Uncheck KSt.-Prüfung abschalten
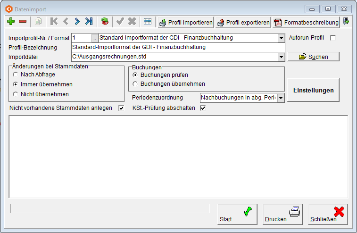The image size is (357, 233). click(203, 108)
